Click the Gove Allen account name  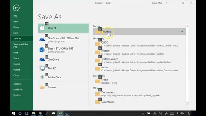157,3
